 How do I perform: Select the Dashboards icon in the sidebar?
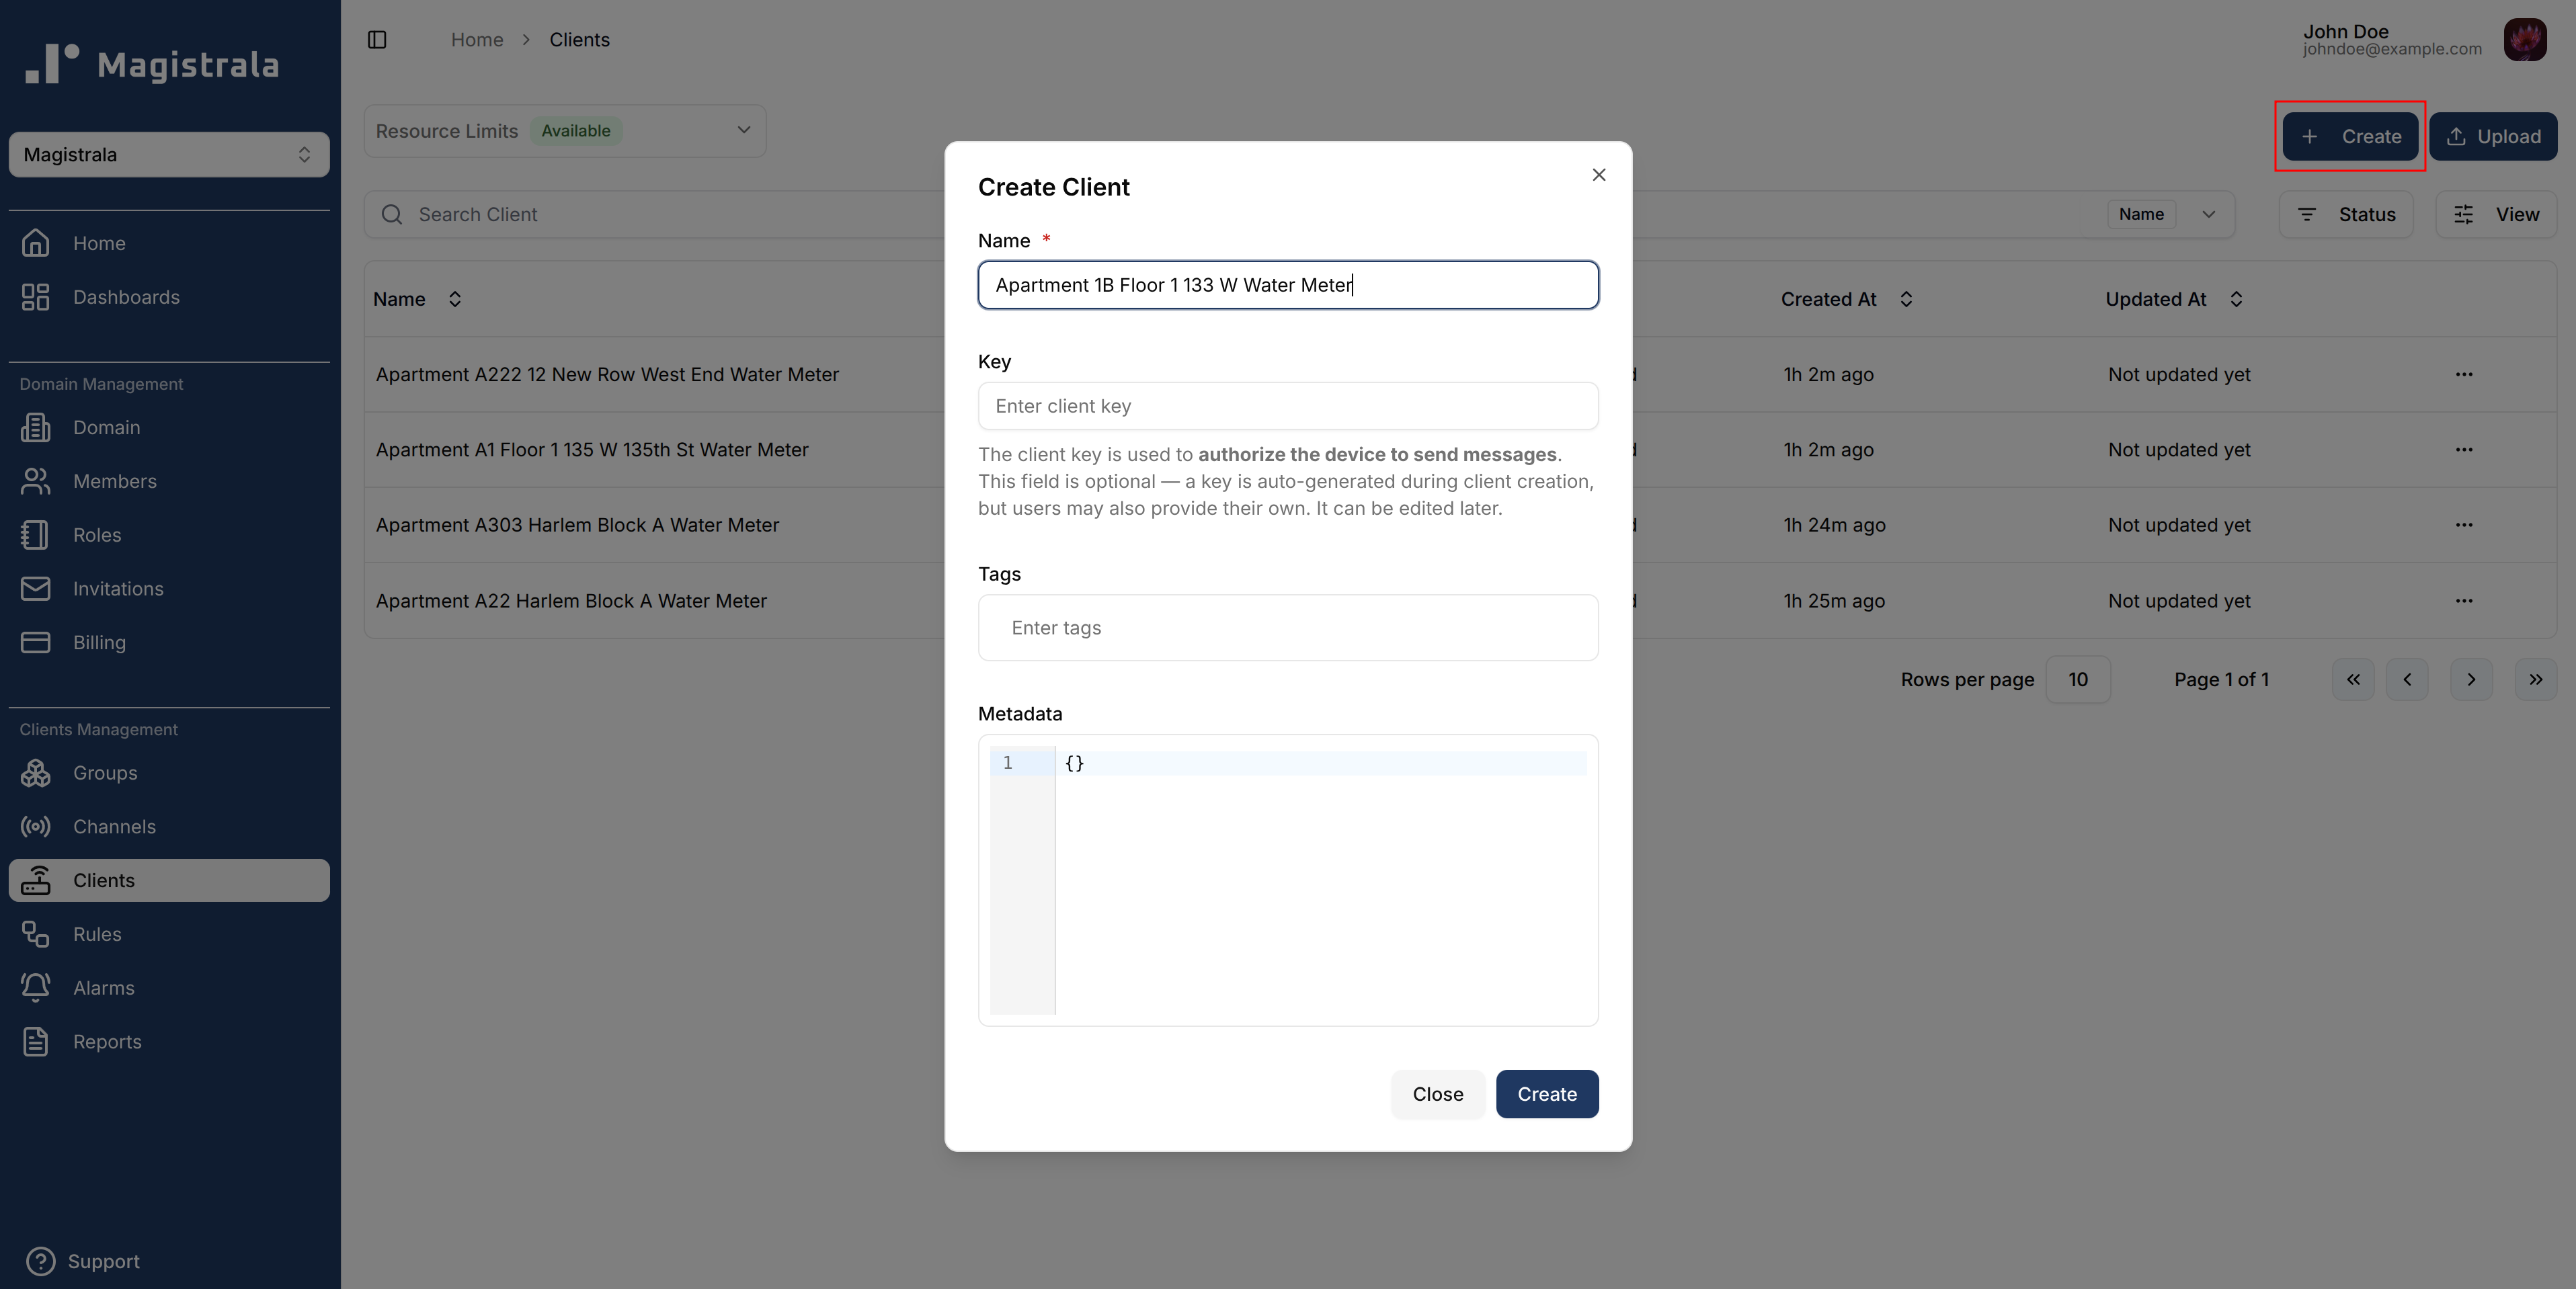(x=36, y=296)
